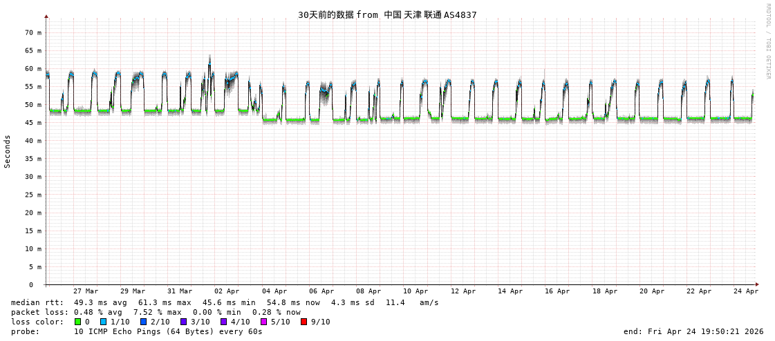The width and height of the screenshot is (775, 341).
Task: Click the y-axis arrow at top
Action: tap(46, 16)
